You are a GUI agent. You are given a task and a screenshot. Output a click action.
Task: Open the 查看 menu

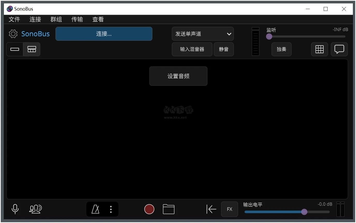click(x=98, y=19)
